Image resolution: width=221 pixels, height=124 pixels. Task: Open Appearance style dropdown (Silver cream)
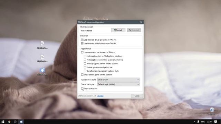[118, 80]
